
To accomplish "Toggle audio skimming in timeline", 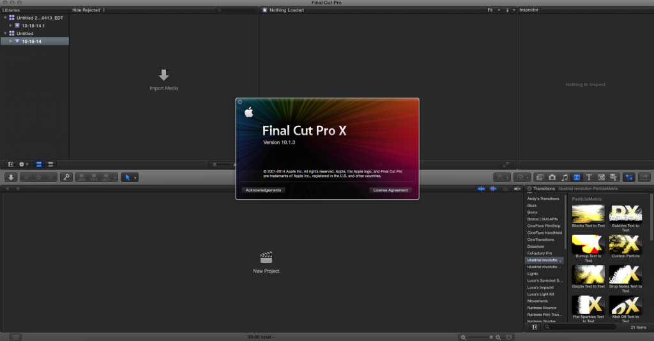I will 493,189.
